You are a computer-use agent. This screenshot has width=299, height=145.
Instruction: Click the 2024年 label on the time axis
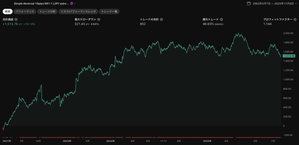coord(110,141)
